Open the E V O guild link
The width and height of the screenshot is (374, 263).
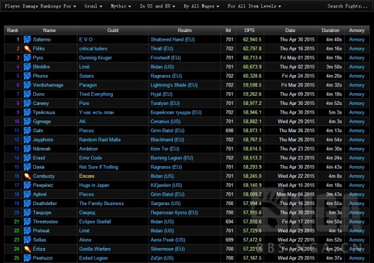86,40
